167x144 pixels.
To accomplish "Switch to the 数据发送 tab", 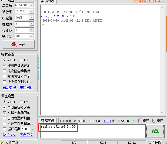I will click(x=48, y=121).
